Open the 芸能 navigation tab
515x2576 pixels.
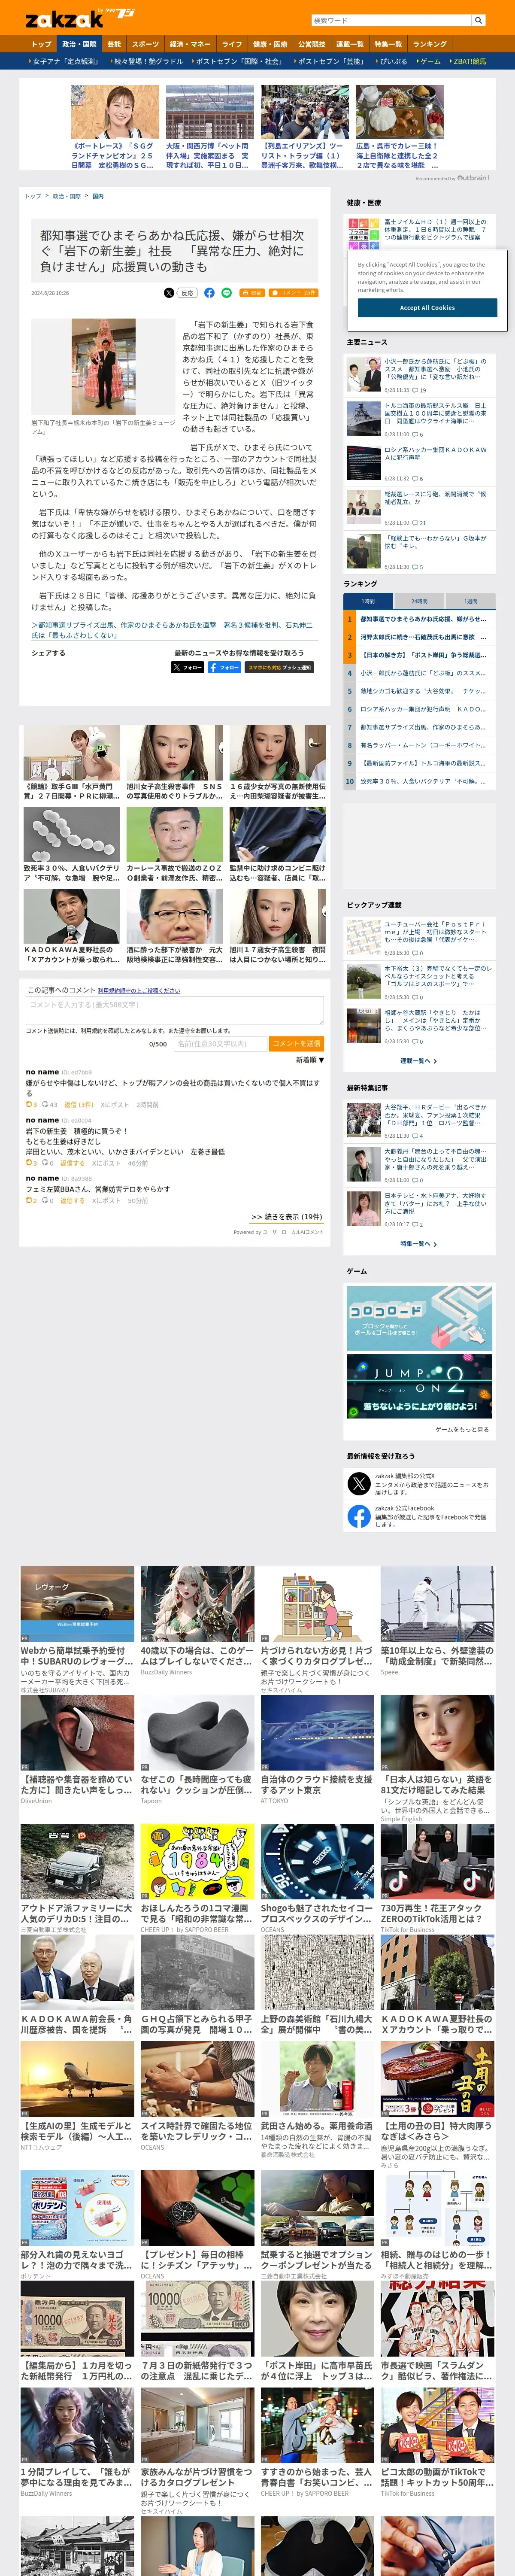pos(114,44)
